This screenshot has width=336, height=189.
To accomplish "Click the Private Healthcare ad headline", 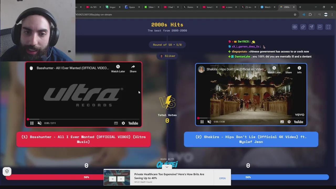I will pyautogui.click(x=169, y=176).
